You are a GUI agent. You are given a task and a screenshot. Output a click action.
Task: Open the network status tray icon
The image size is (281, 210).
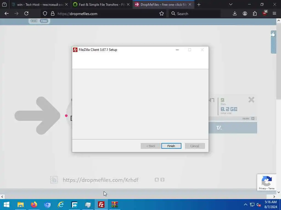click(x=252, y=205)
